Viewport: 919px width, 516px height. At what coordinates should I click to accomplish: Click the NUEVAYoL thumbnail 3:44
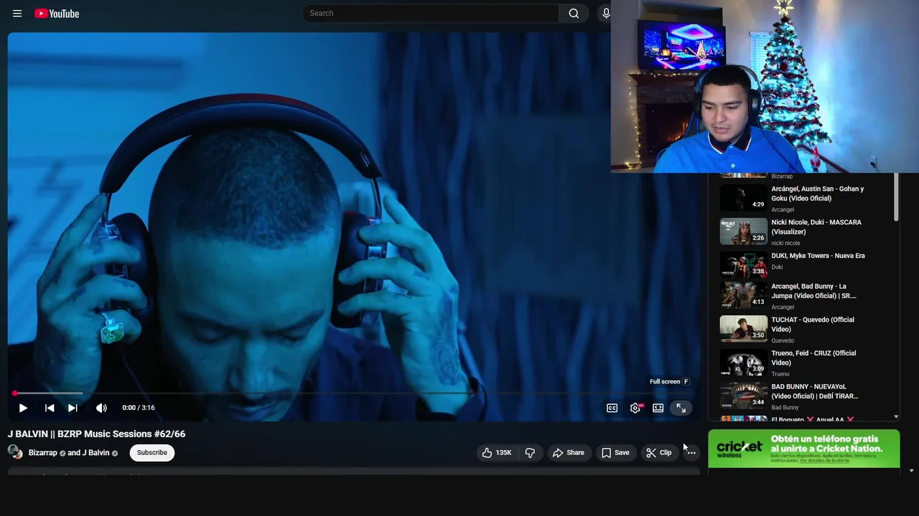coord(743,395)
